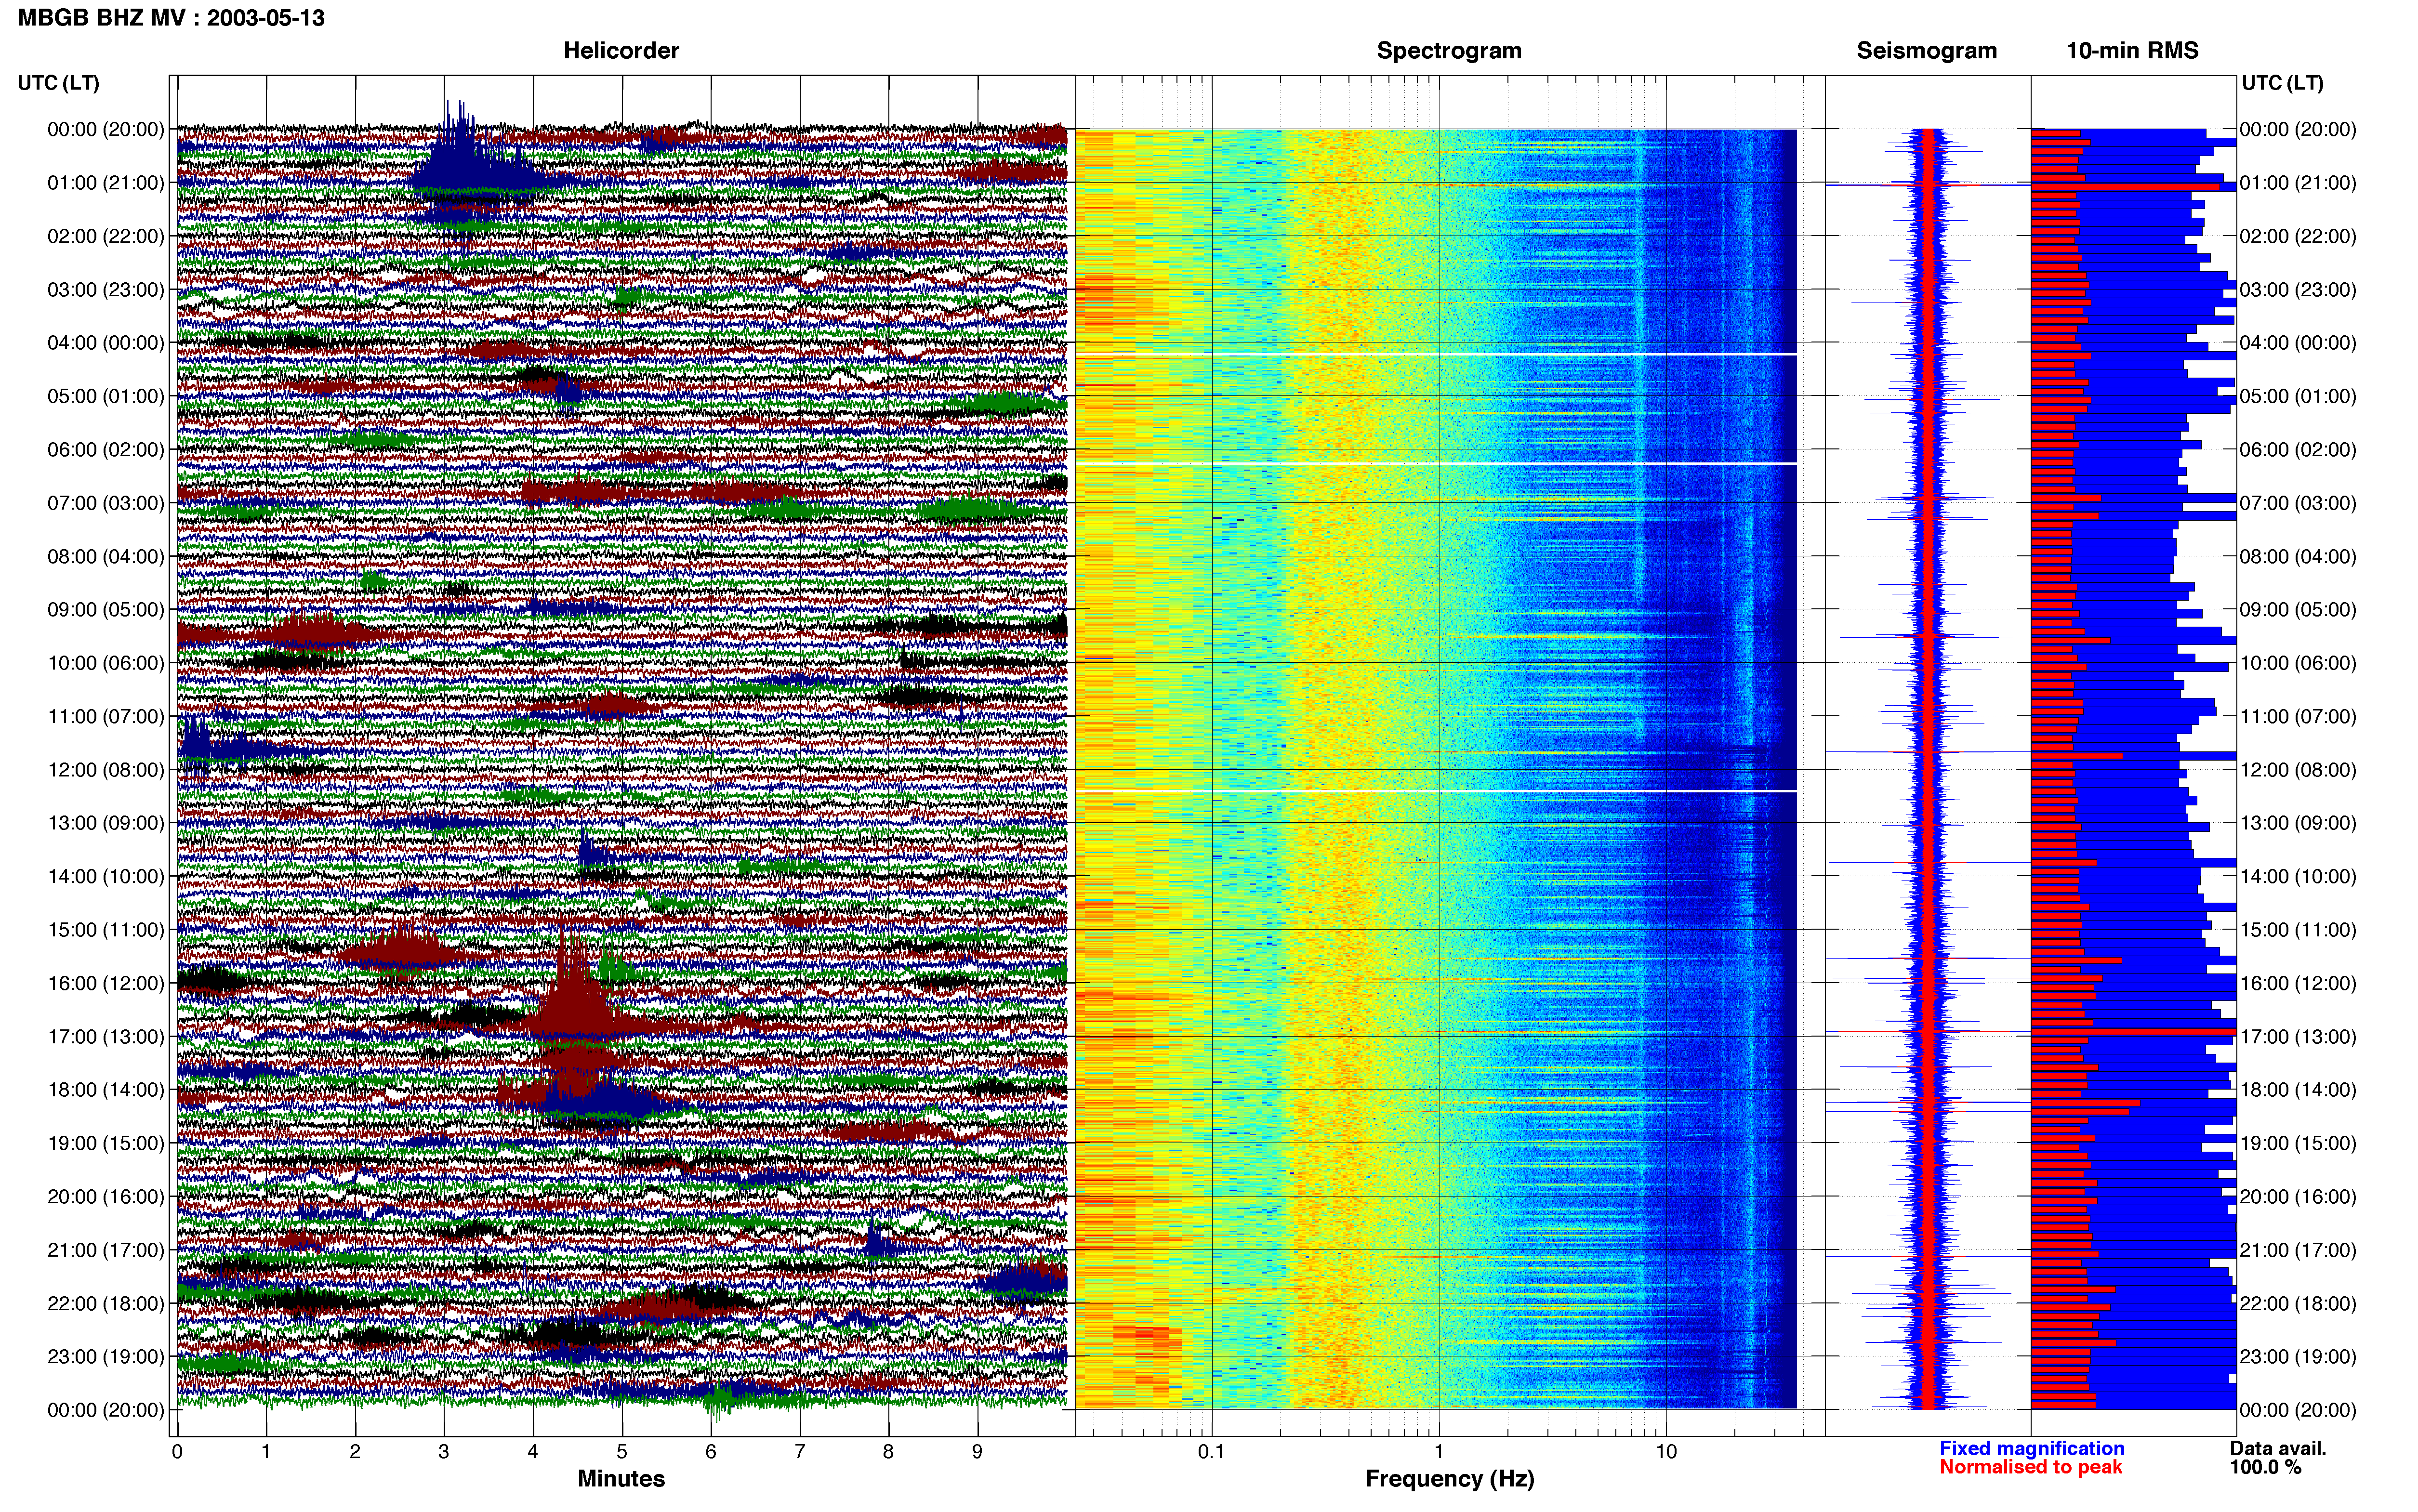Viewport: 2418px width, 1512px height.
Task: Click the long red RMS bar at 01:00
Action: (2125, 187)
